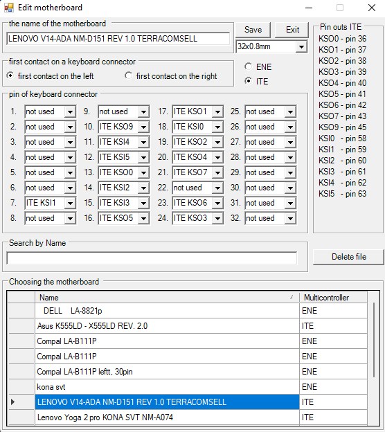The height and width of the screenshot is (432, 385).
Task: Open the pin 32 assignment dropdown
Action: pos(290,219)
